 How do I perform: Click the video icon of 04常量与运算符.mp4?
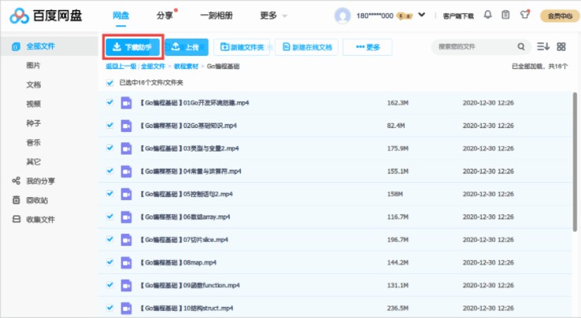pos(126,171)
